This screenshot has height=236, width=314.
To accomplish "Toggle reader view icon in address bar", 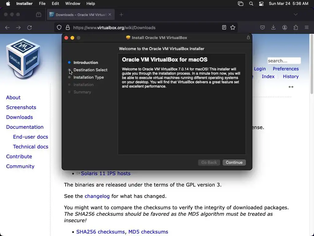I will (x=224, y=27).
